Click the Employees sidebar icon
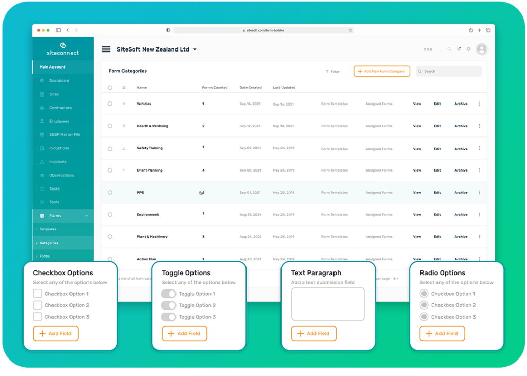This screenshot has width=527, height=376. click(x=42, y=121)
